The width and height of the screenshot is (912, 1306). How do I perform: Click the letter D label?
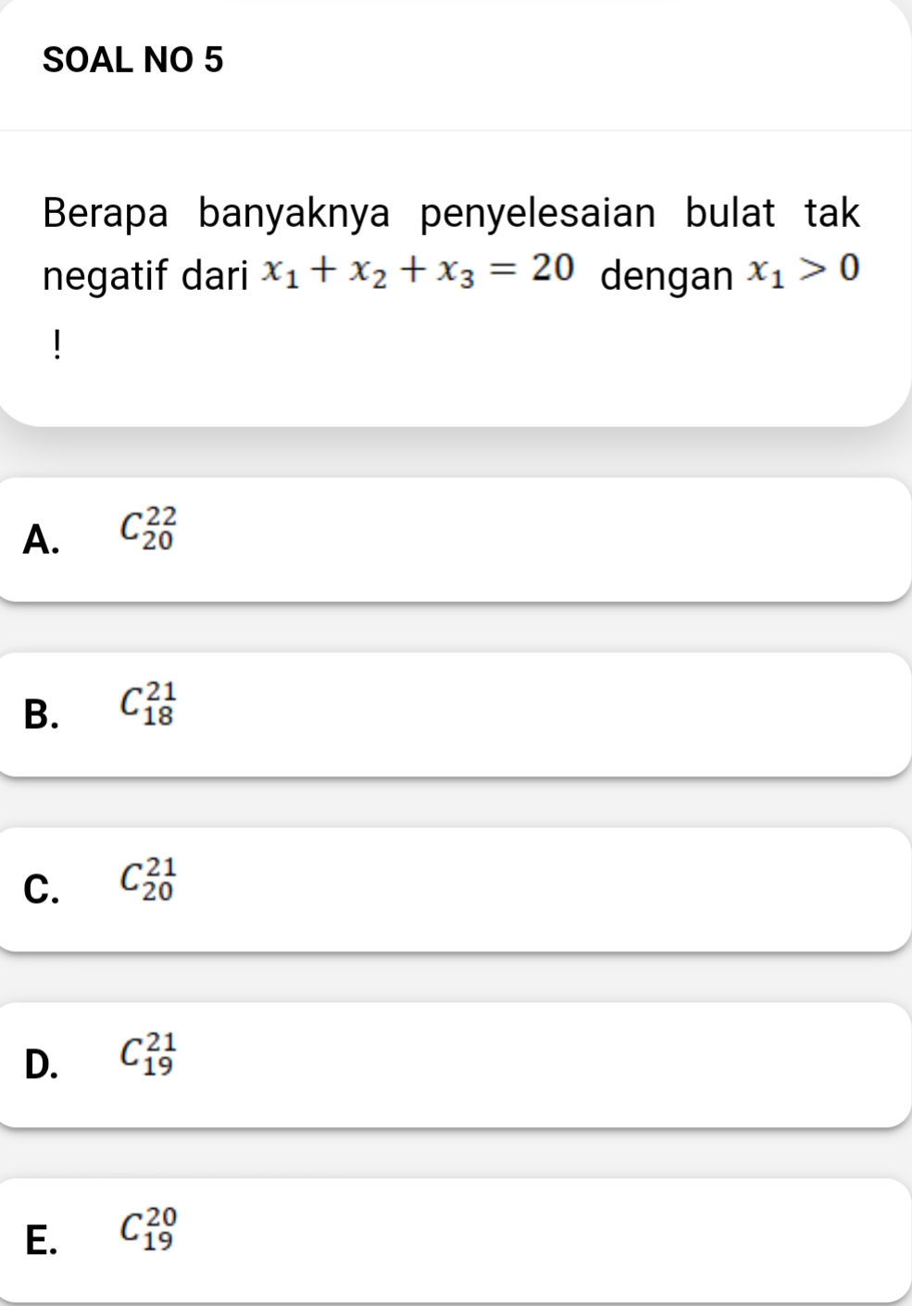pyautogui.click(x=43, y=1064)
